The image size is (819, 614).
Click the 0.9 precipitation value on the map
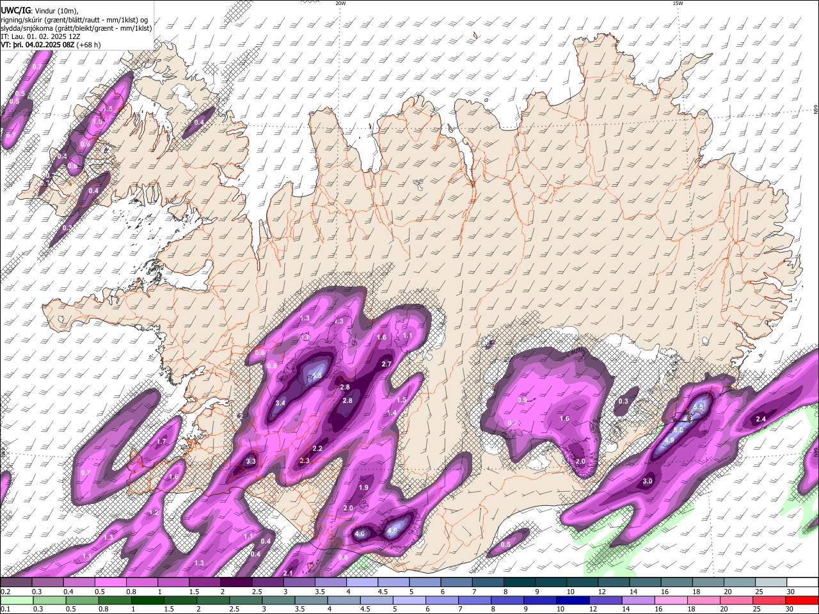pos(522,400)
